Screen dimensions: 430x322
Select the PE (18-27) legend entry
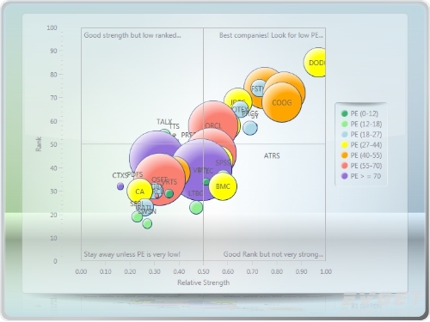click(x=361, y=135)
